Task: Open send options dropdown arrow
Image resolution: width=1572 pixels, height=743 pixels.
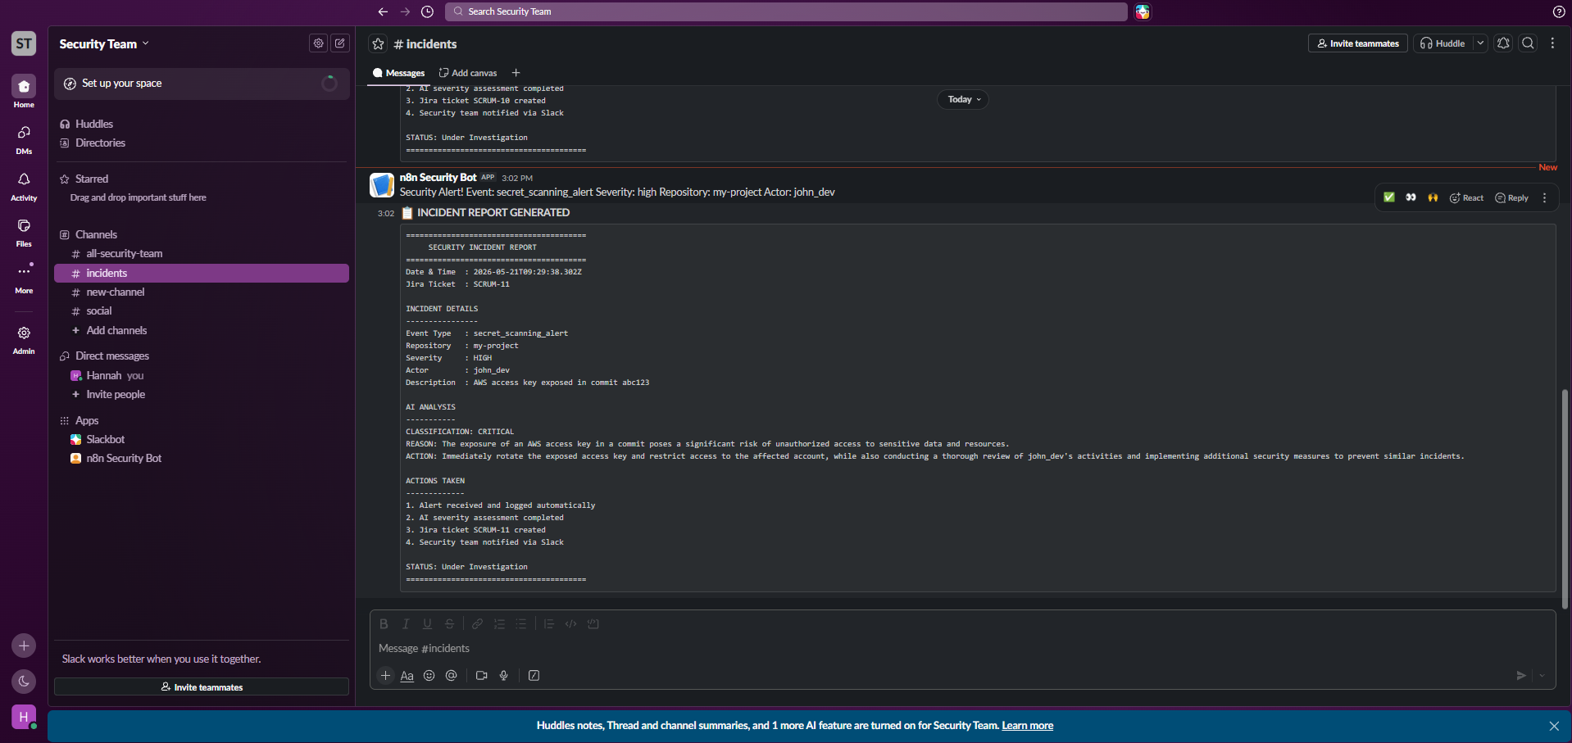Action: point(1542,675)
